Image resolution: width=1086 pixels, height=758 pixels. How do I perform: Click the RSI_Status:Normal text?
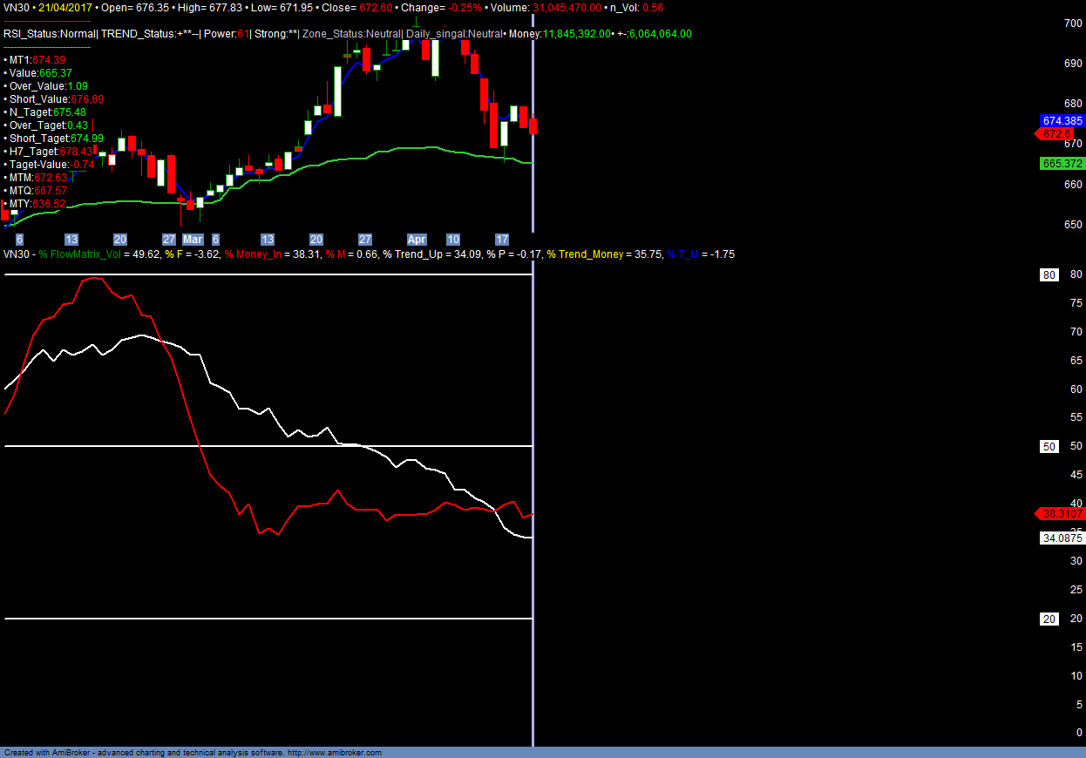[49, 34]
